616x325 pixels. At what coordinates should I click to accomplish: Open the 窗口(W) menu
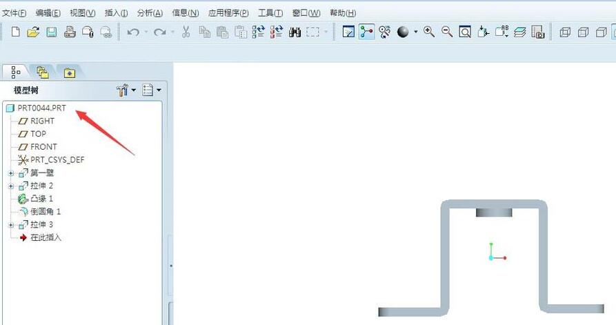coord(306,13)
